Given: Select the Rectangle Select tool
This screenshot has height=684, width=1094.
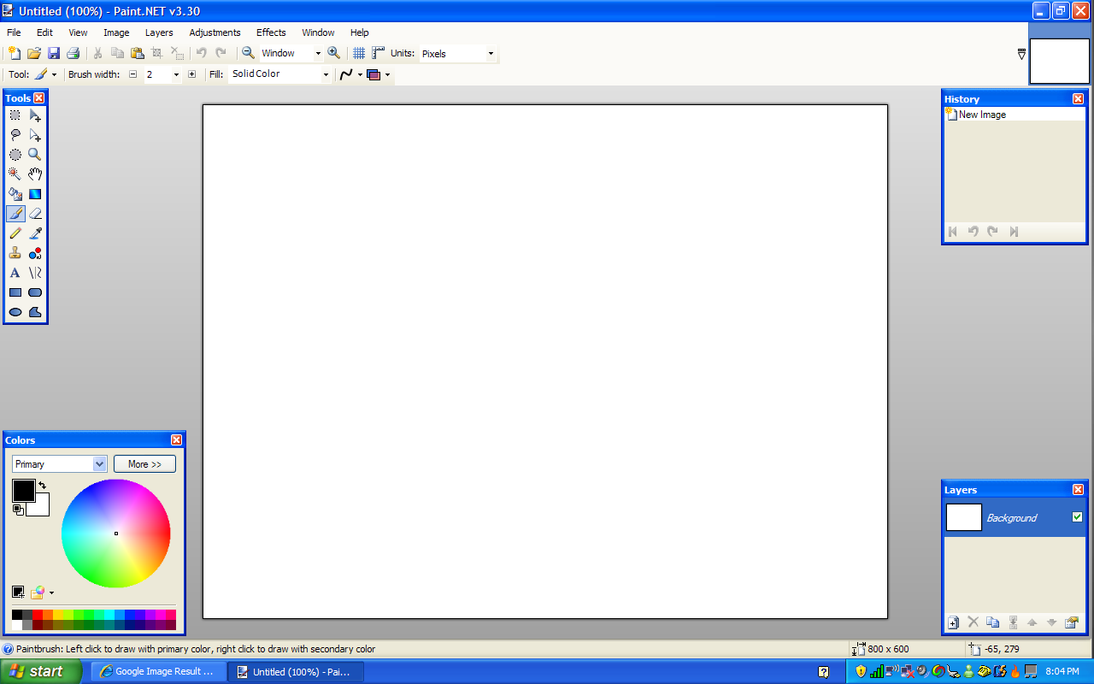Looking at the screenshot, I should 15,115.
